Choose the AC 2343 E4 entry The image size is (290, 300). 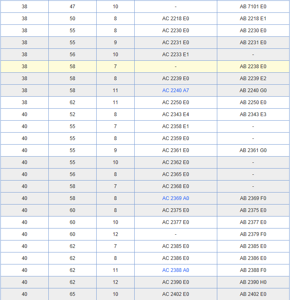(x=176, y=114)
